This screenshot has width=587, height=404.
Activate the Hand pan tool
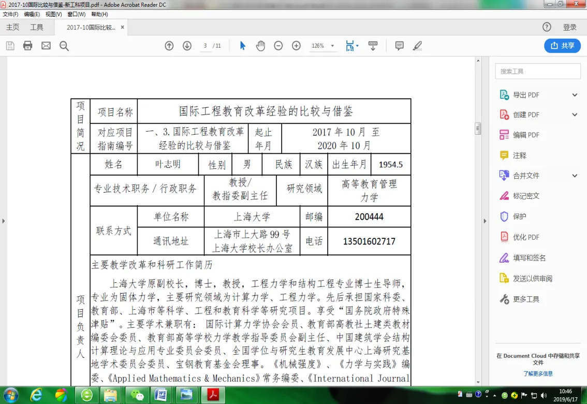[260, 46]
